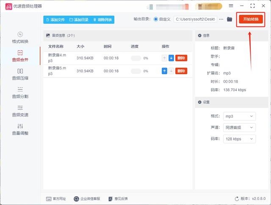Open the 音频压缩 audio compression section
271x205 pixels.
pos(20,74)
